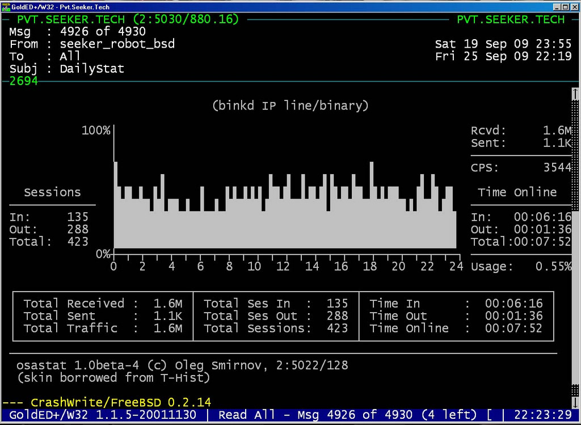The height and width of the screenshot is (425, 581).
Task: Click the Time Online row in the table
Action: click(x=456, y=329)
